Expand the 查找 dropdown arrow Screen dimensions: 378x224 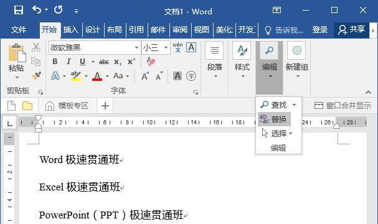tap(294, 105)
